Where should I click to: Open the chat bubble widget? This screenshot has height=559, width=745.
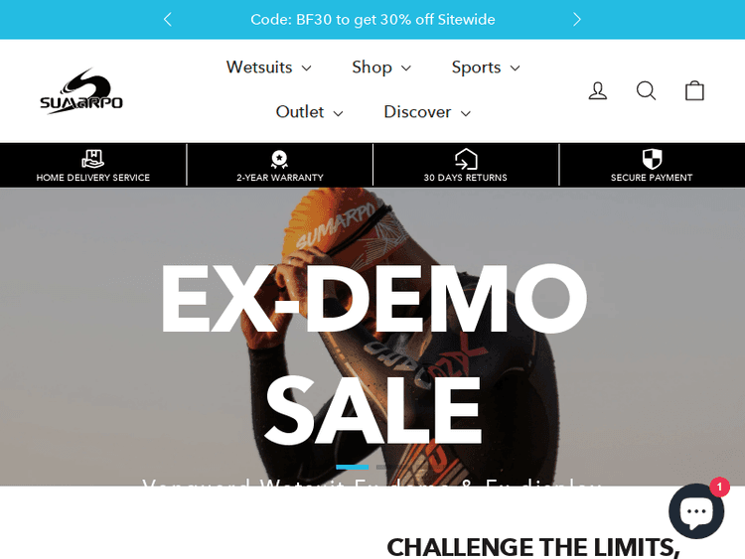(x=696, y=511)
